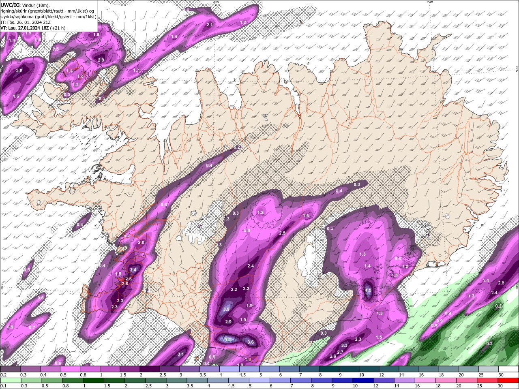
Task: Click the dark teal 10 swatch in the snow legend
Action: coord(369,369)
